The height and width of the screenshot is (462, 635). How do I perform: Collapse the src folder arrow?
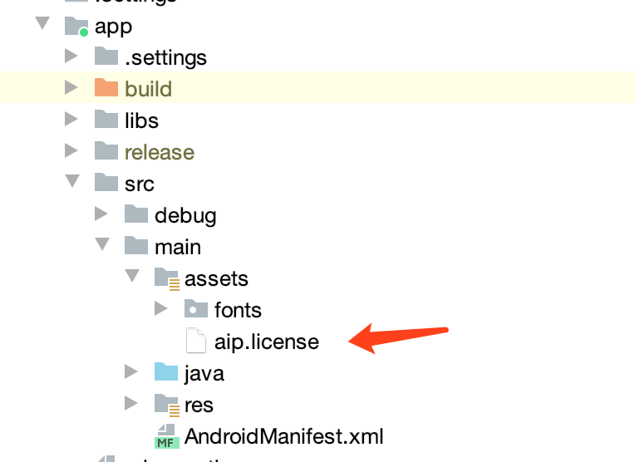pos(72,181)
